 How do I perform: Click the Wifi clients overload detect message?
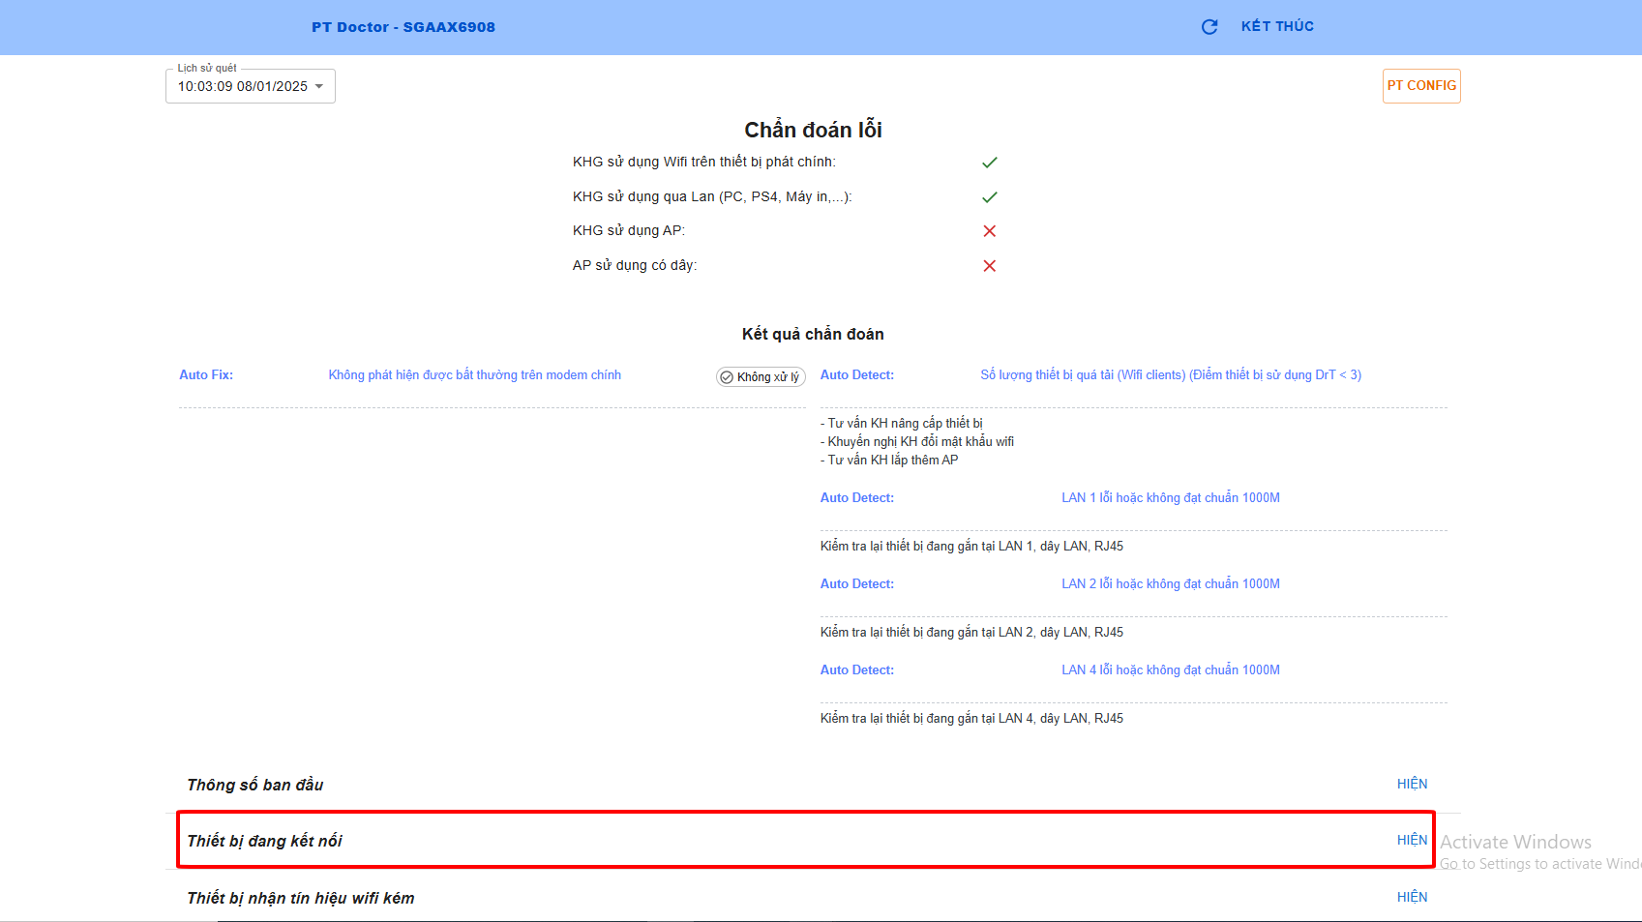1170,375
